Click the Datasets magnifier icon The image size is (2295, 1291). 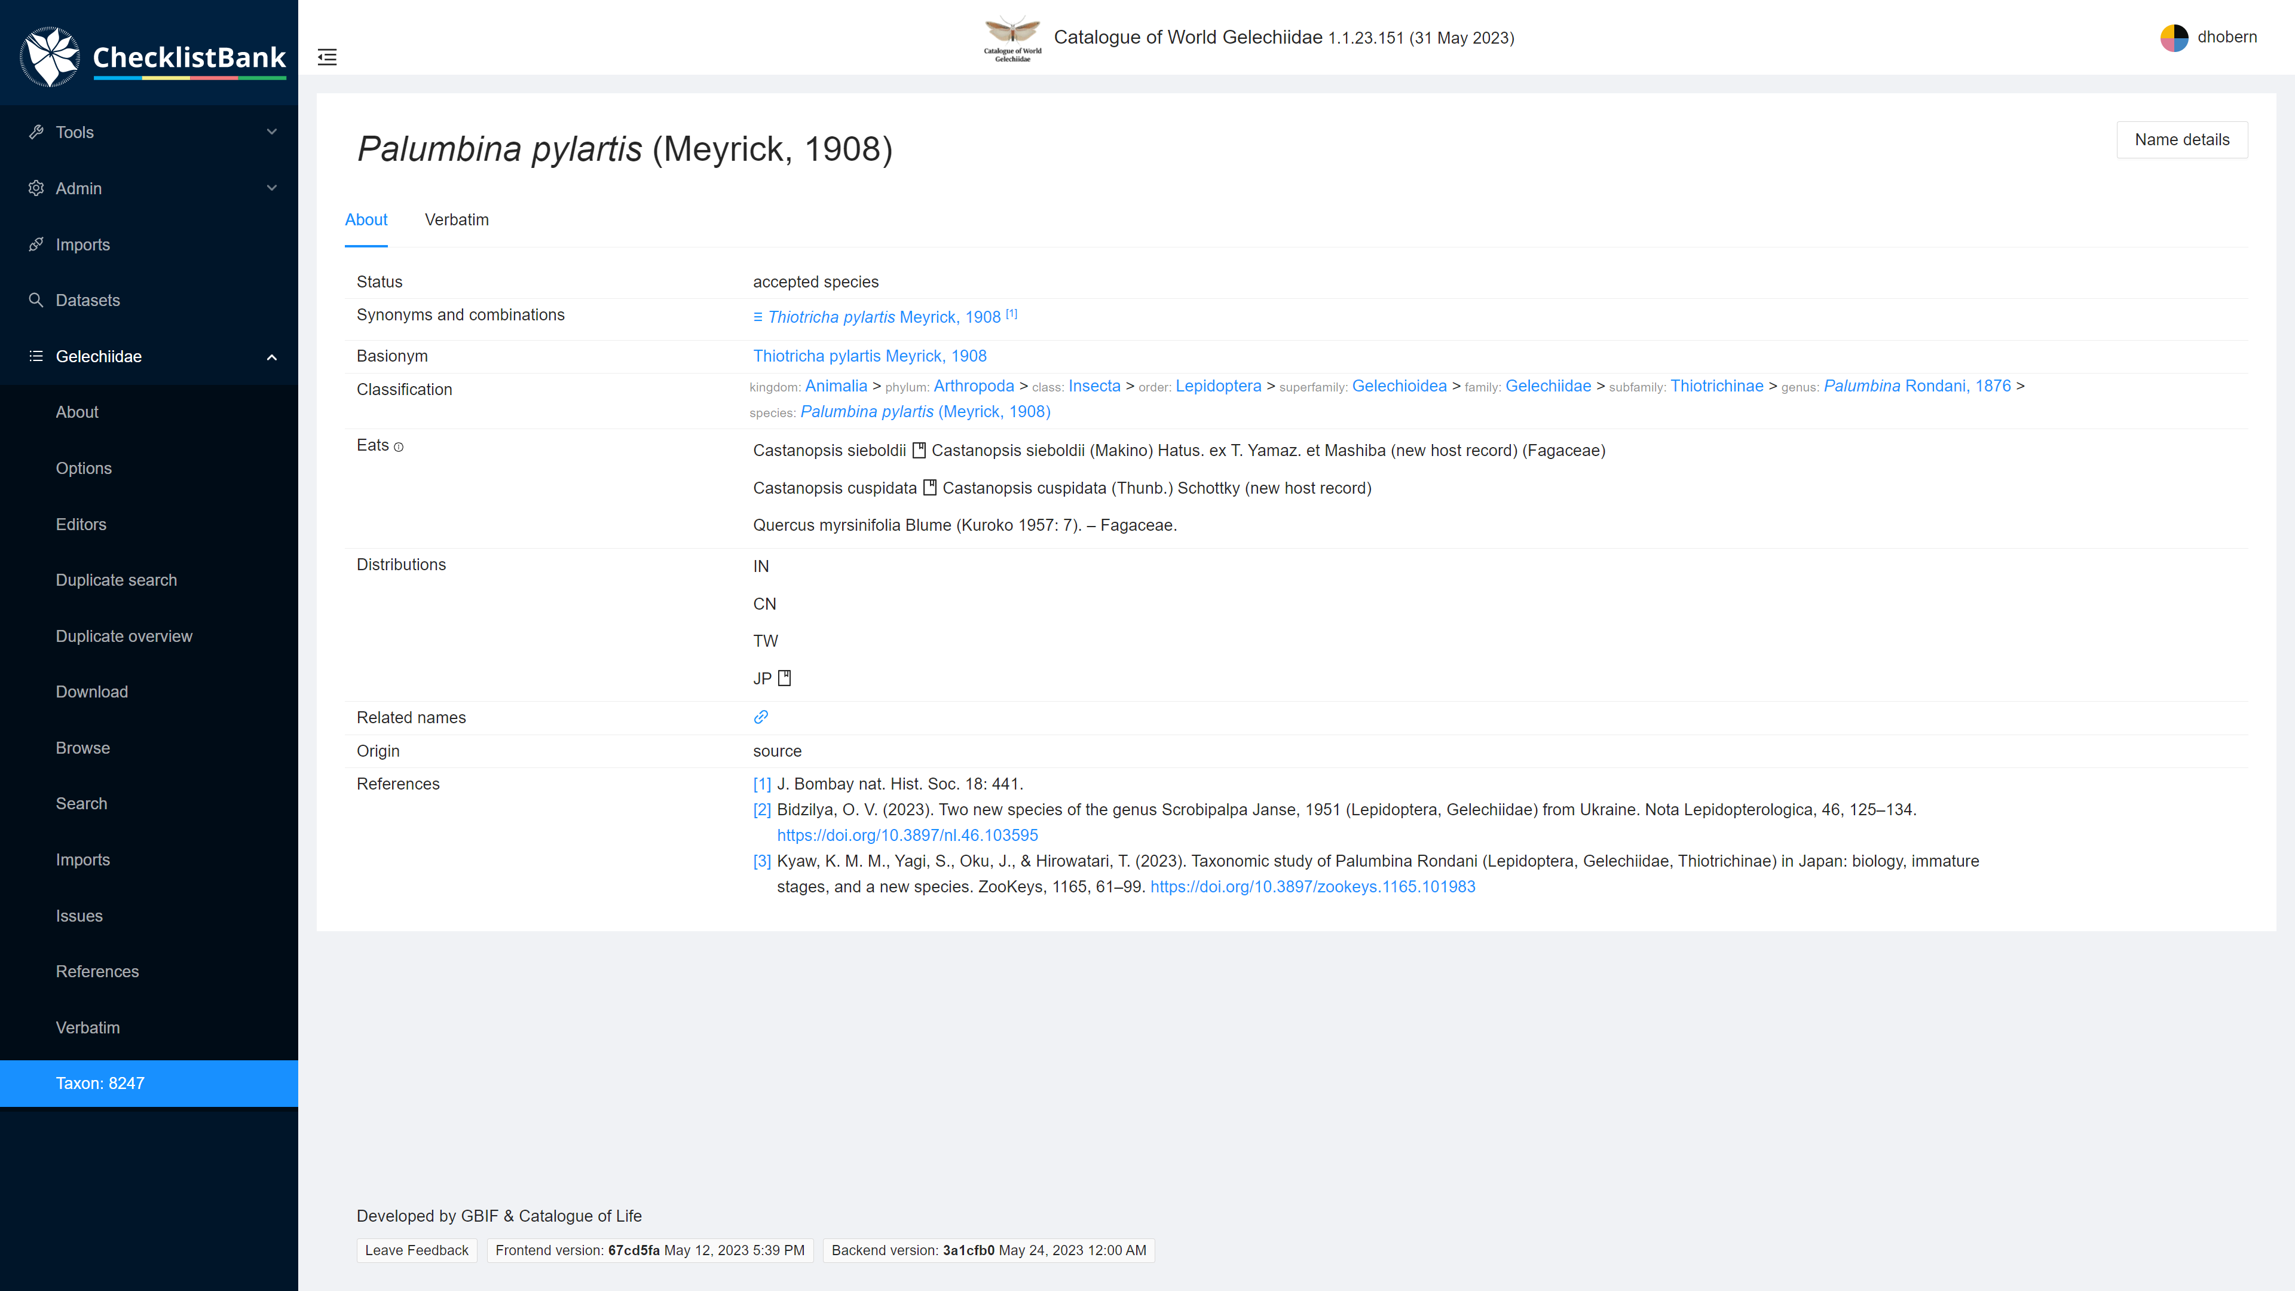point(36,300)
